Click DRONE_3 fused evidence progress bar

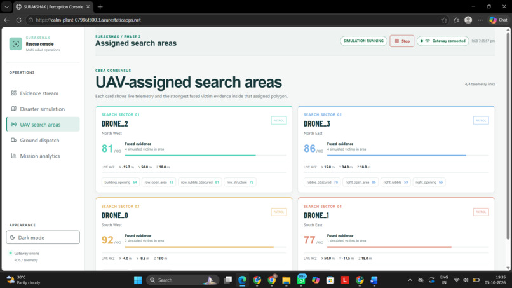pyautogui.click(x=408, y=156)
